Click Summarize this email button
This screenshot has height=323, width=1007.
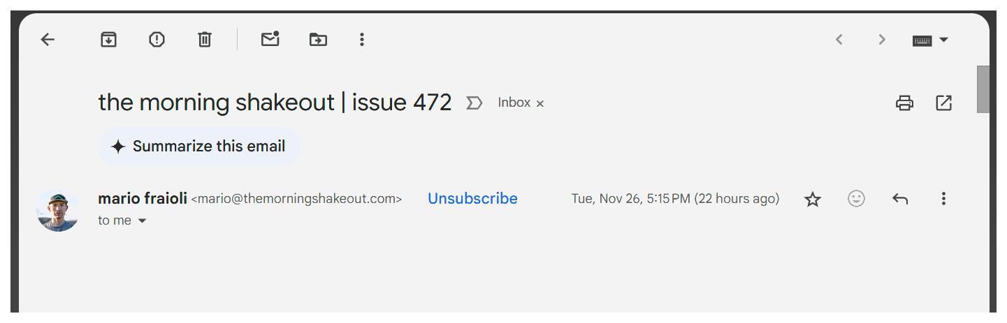pyautogui.click(x=198, y=147)
